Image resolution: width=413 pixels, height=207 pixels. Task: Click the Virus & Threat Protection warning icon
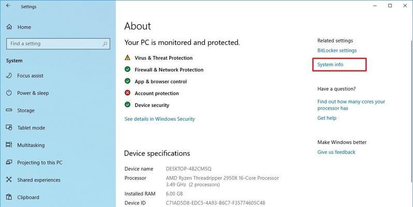[x=127, y=57]
